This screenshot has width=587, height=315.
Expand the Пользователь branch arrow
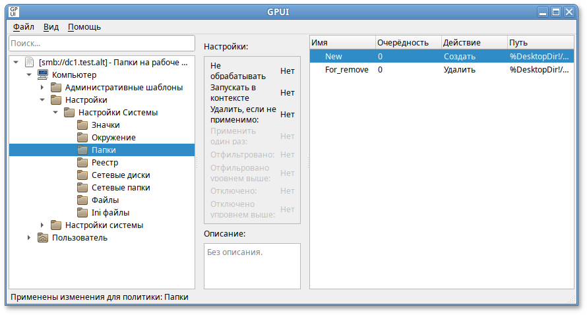(29, 238)
